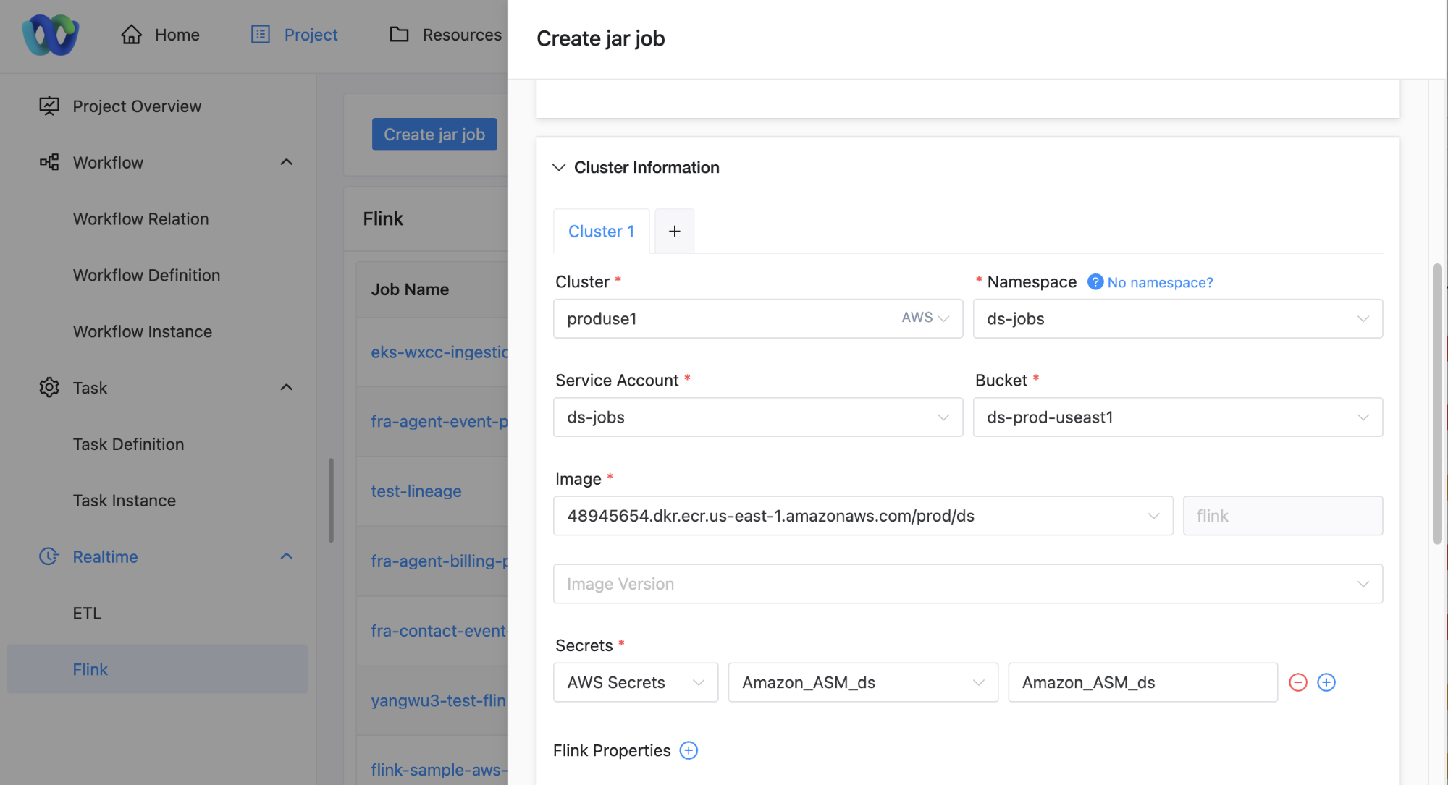Click the No namespace help icon
Screen dimensions: 1448x785
point(1095,282)
